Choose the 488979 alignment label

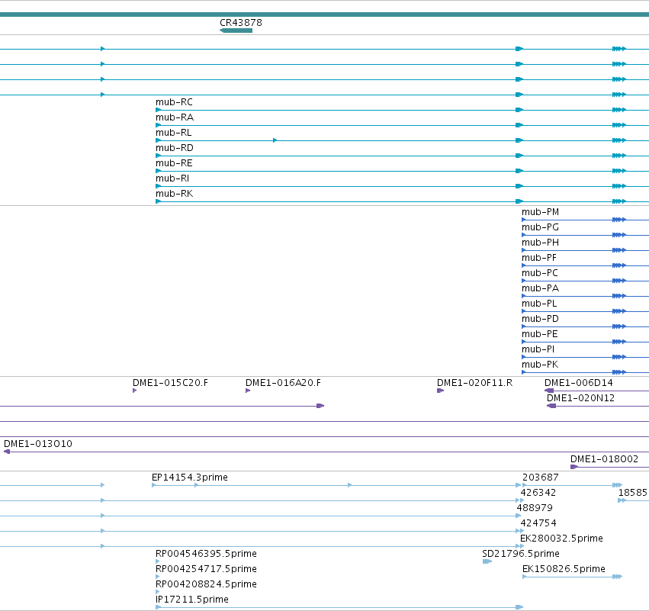[535, 508]
